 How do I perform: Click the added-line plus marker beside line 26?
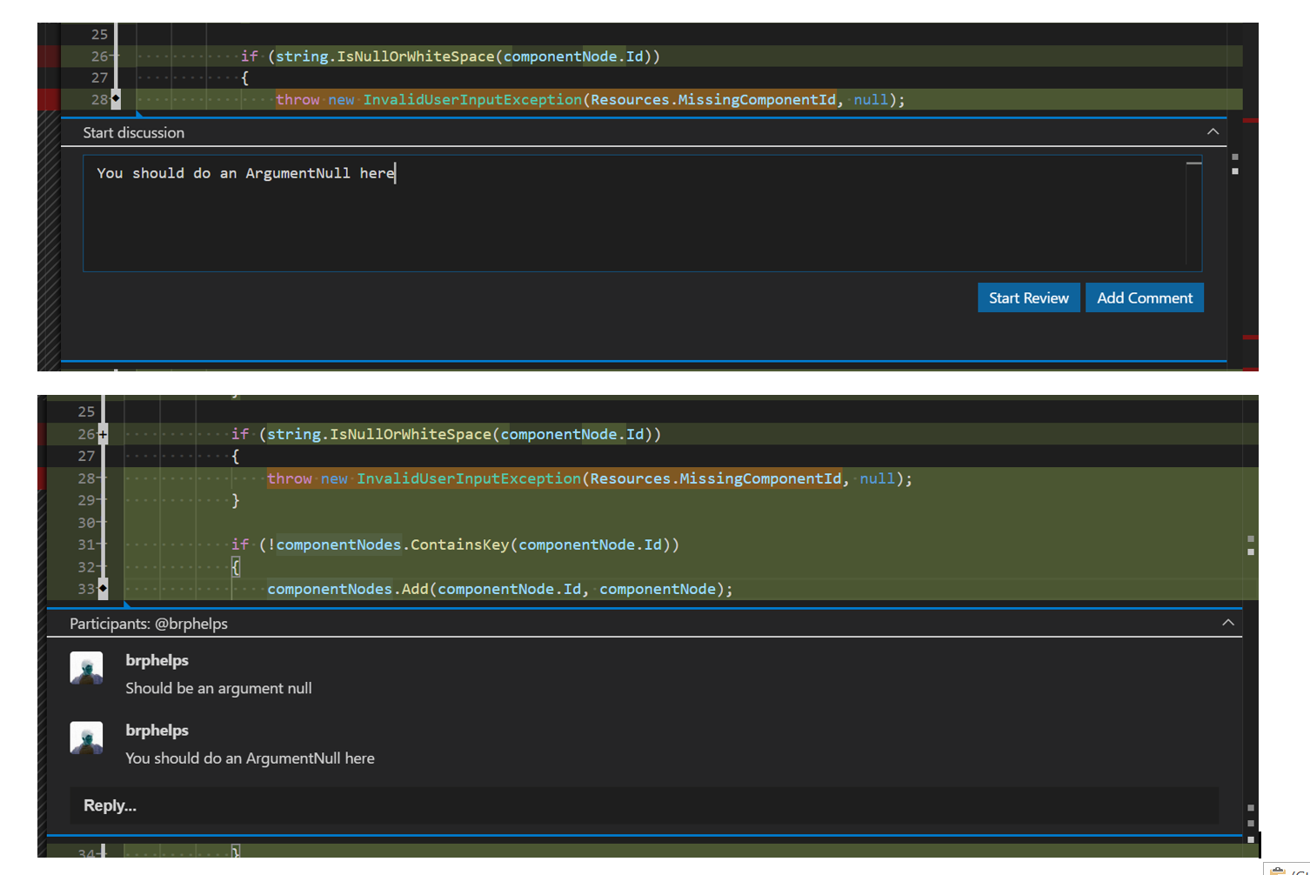pyautogui.click(x=103, y=433)
